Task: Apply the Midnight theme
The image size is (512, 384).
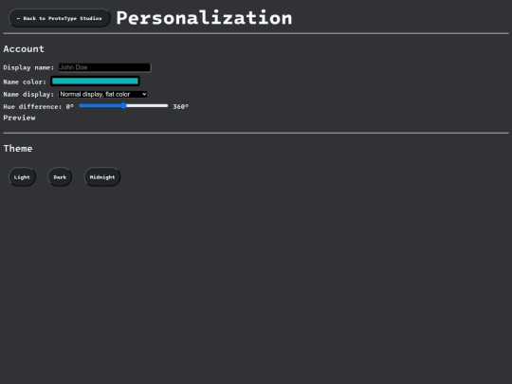Action: point(102,177)
